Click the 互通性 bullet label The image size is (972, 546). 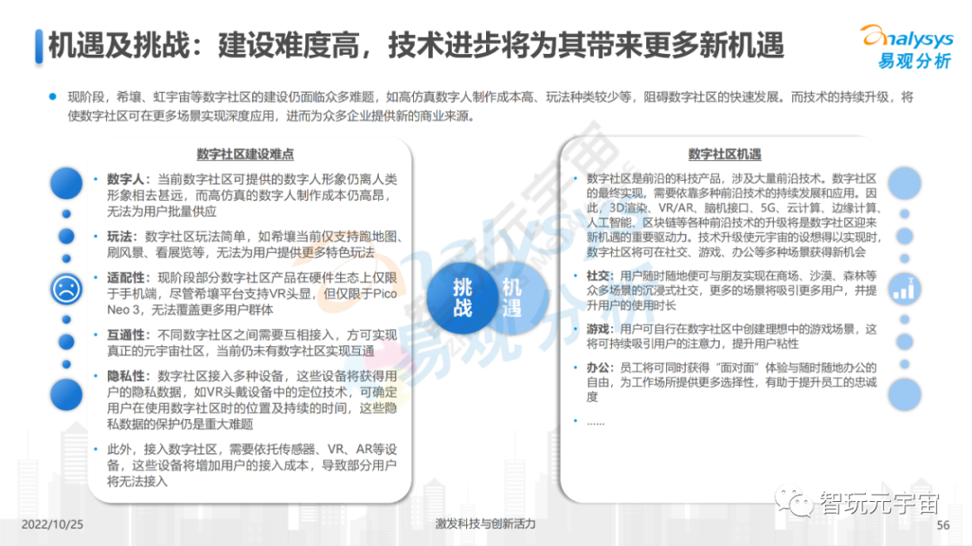[x=126, y=335]
